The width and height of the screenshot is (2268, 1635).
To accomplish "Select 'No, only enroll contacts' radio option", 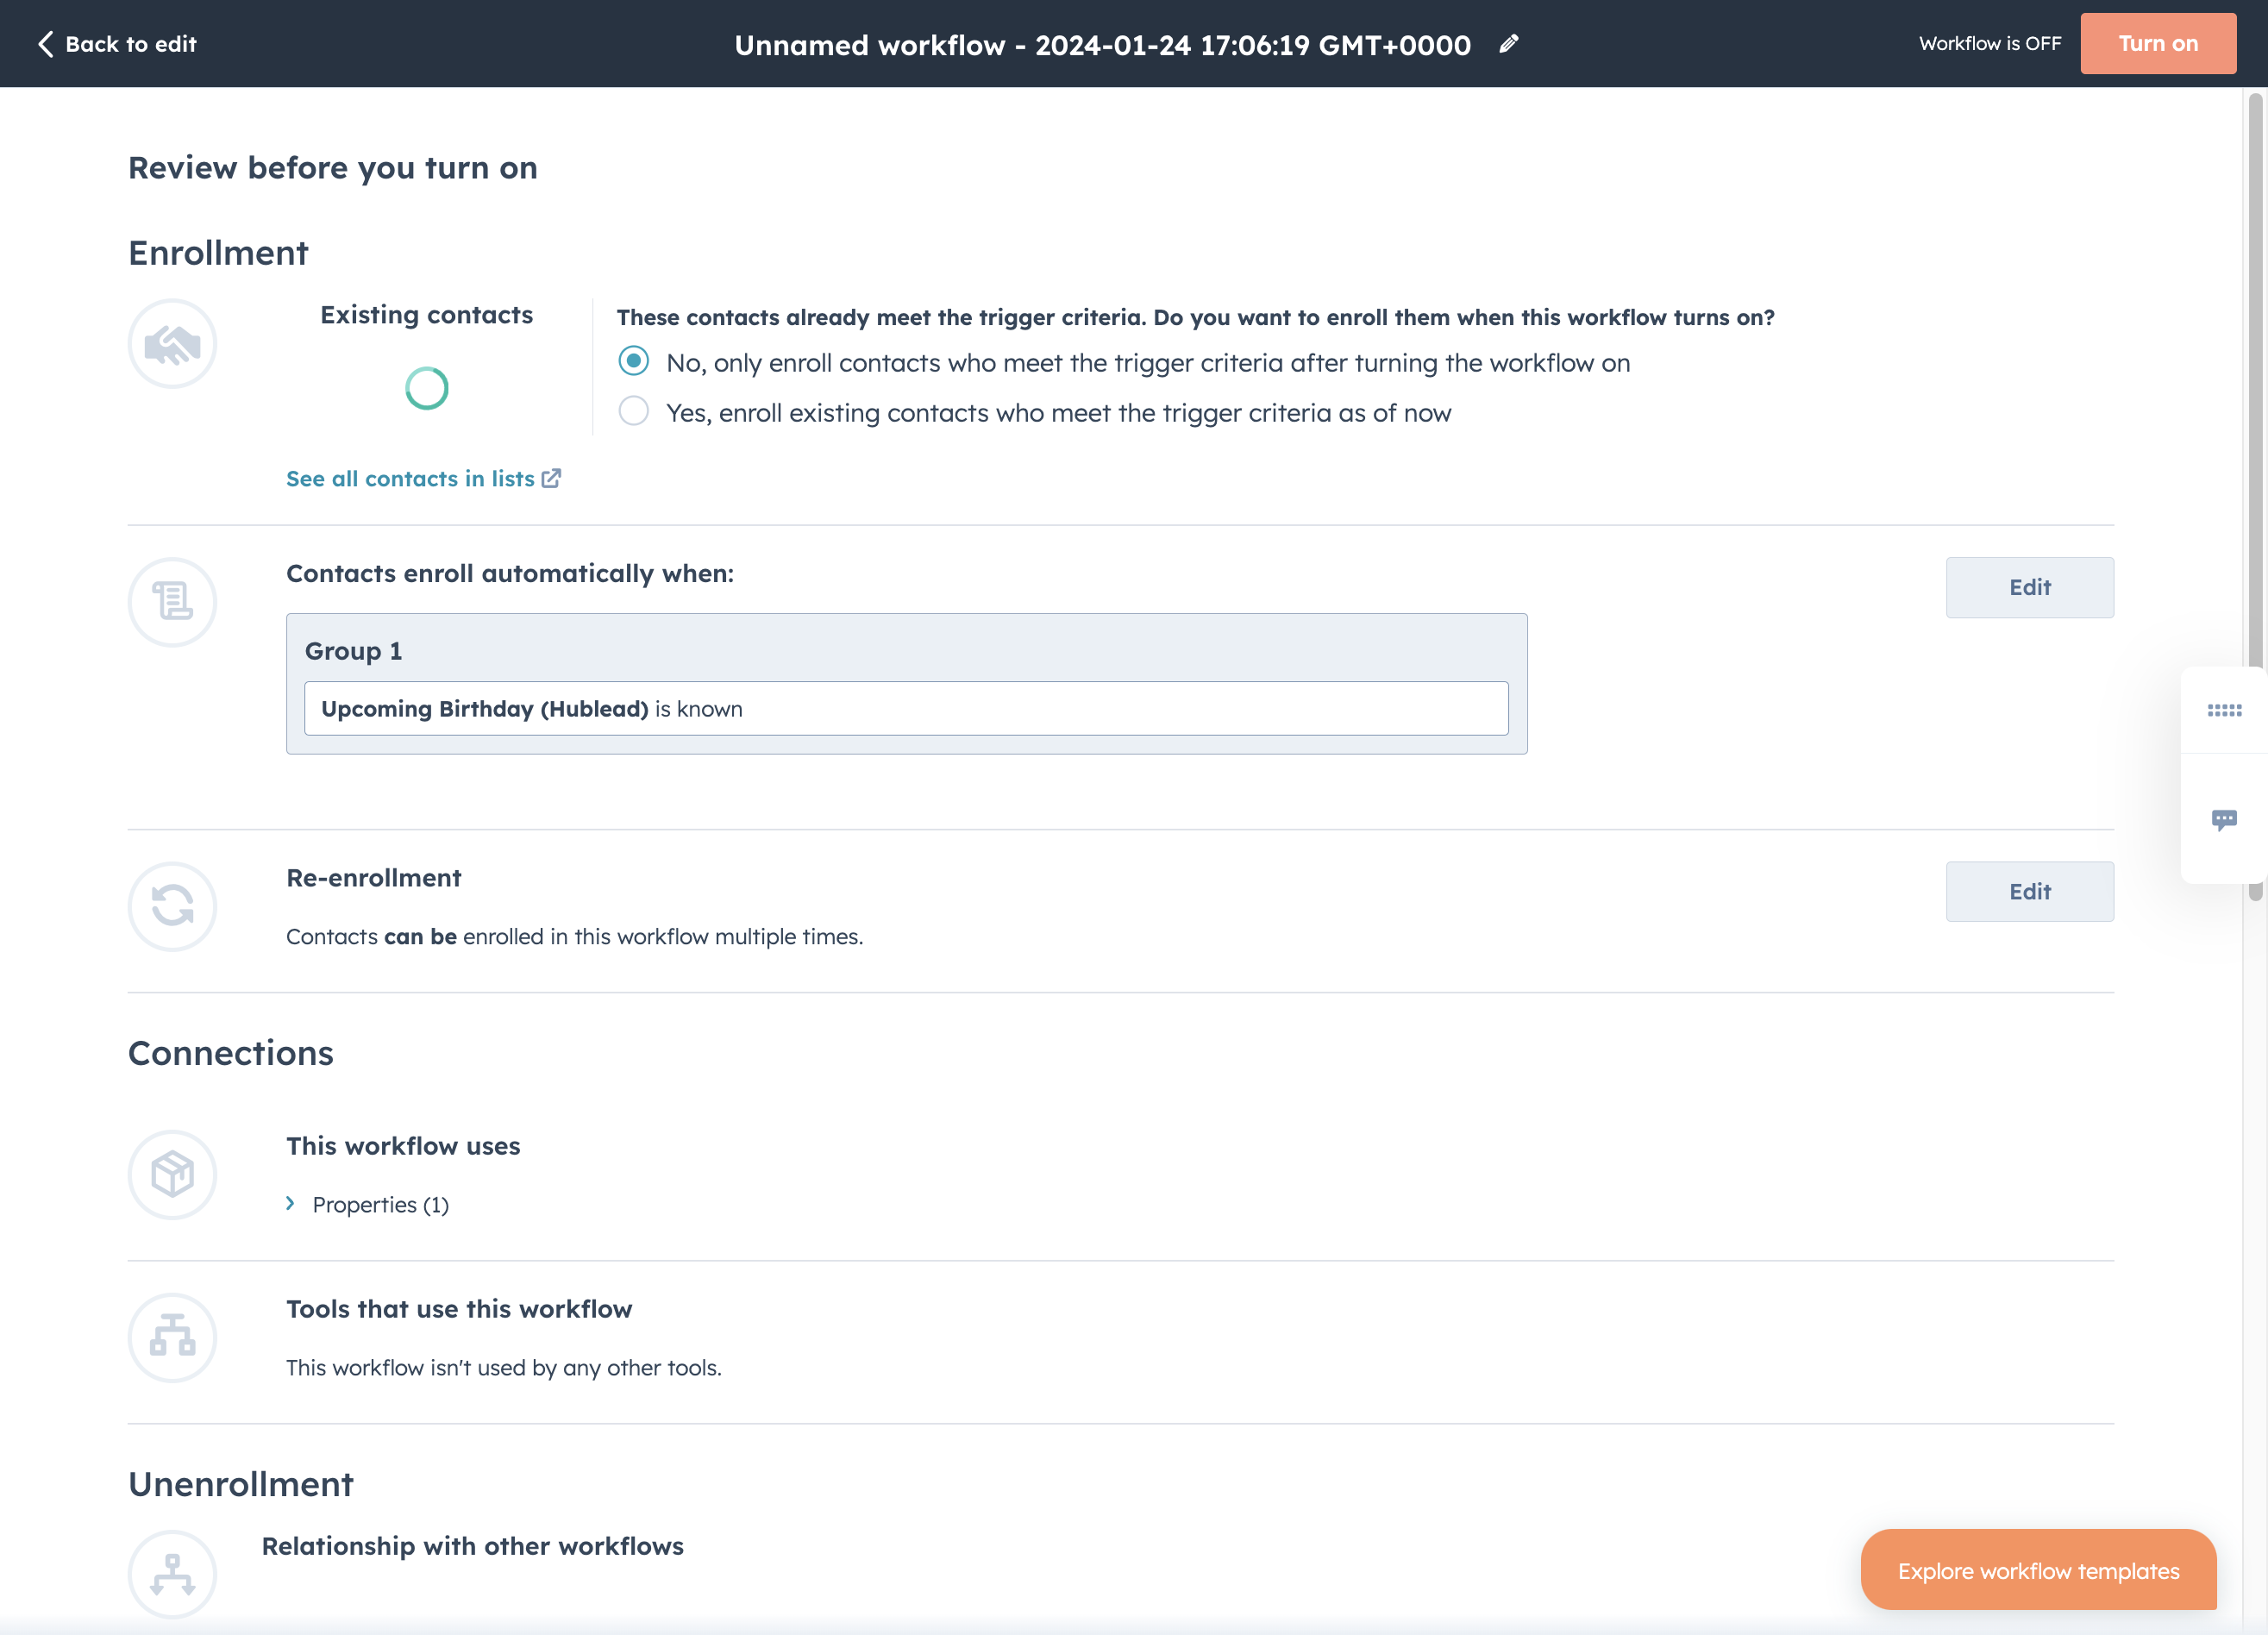I will (x=633, y=361).
